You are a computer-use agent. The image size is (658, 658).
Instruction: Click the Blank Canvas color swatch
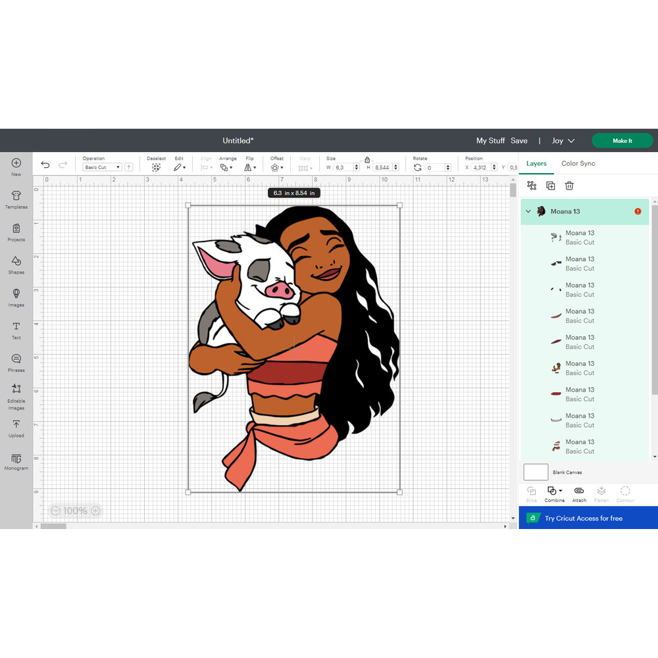pos(535,472)
